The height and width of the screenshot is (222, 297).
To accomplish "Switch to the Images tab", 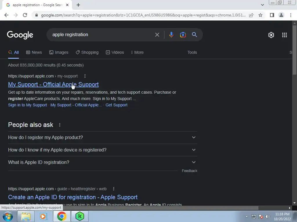I will (x=59, y=52).
